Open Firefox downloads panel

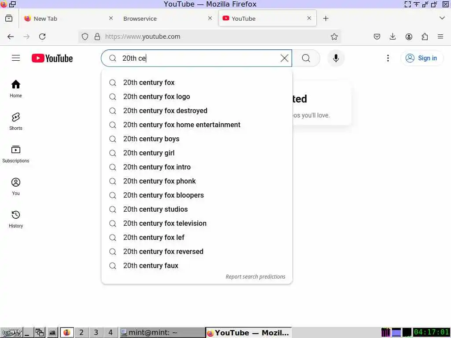point(392,37)
